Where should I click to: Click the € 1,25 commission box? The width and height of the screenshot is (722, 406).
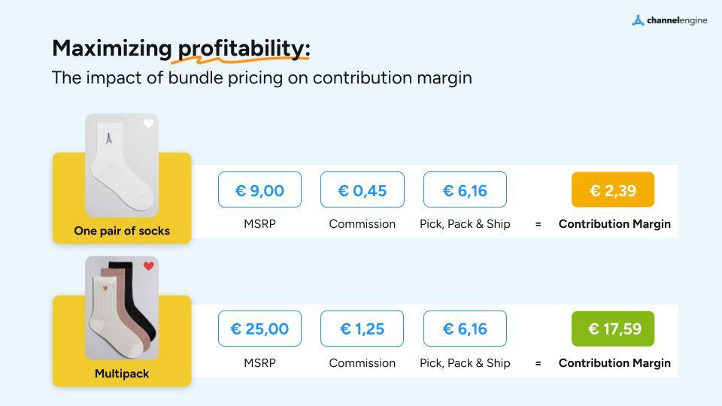point(362,329)
